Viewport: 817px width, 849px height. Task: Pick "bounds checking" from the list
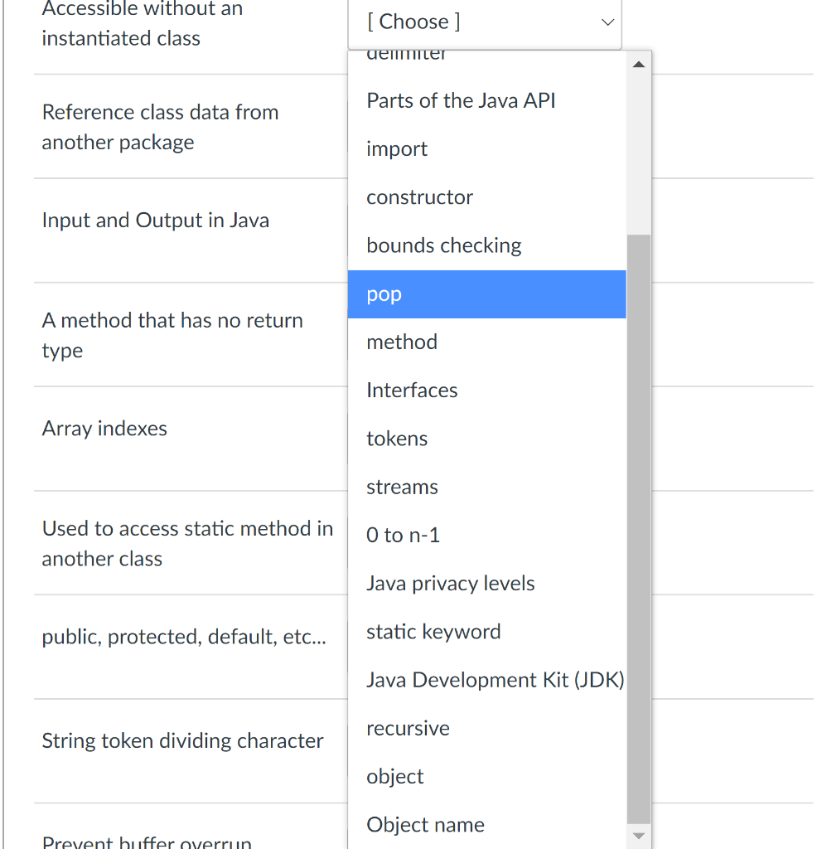pos(443,245)
